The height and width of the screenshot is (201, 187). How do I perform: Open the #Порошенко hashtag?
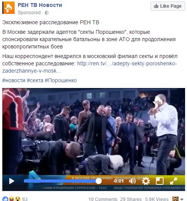(x=61, y=80)
